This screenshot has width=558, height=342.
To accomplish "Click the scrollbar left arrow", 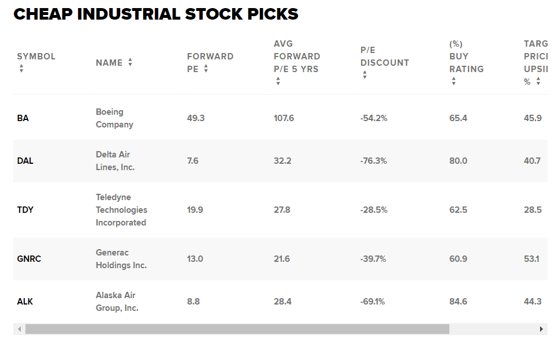I will (19, 329).
